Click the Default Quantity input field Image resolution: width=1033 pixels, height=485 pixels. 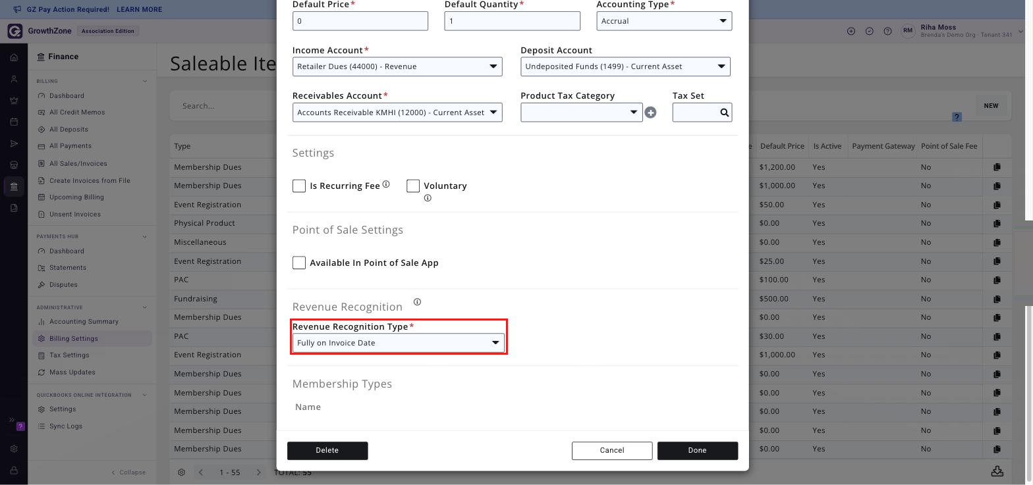[x=513, y=21]
